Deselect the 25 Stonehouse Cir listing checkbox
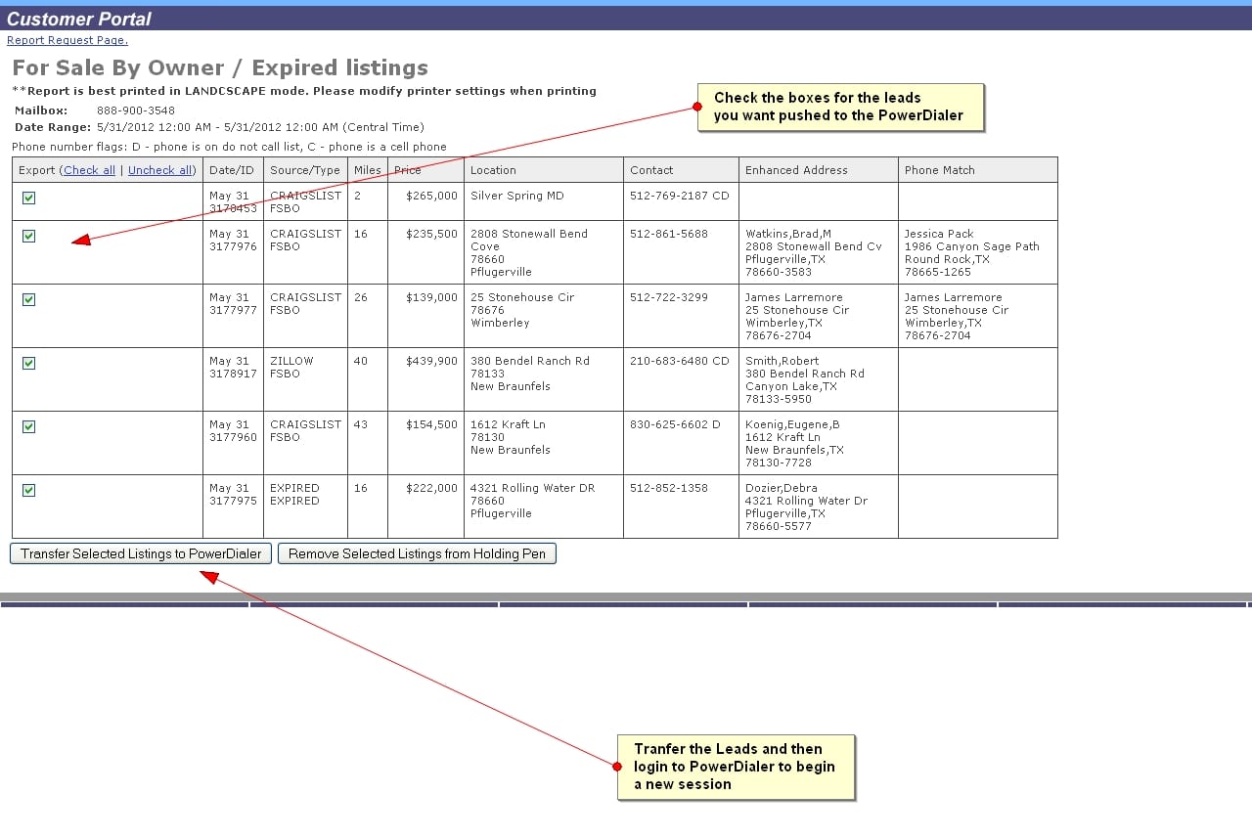The image size is (1252, 838). (x=28, y=299)
